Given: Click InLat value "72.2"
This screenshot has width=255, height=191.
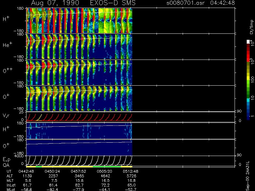Looking at the screenshot, I should pyautogui.click(x=106, y=185).
